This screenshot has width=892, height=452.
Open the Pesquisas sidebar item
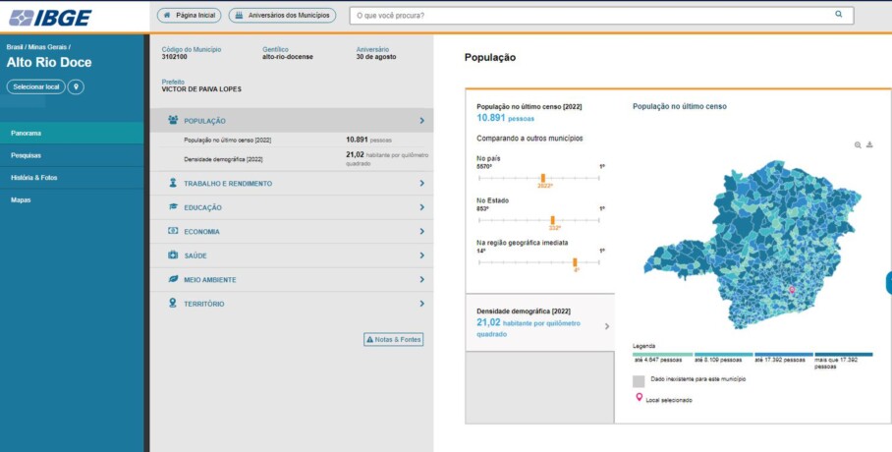click(27, 155)
